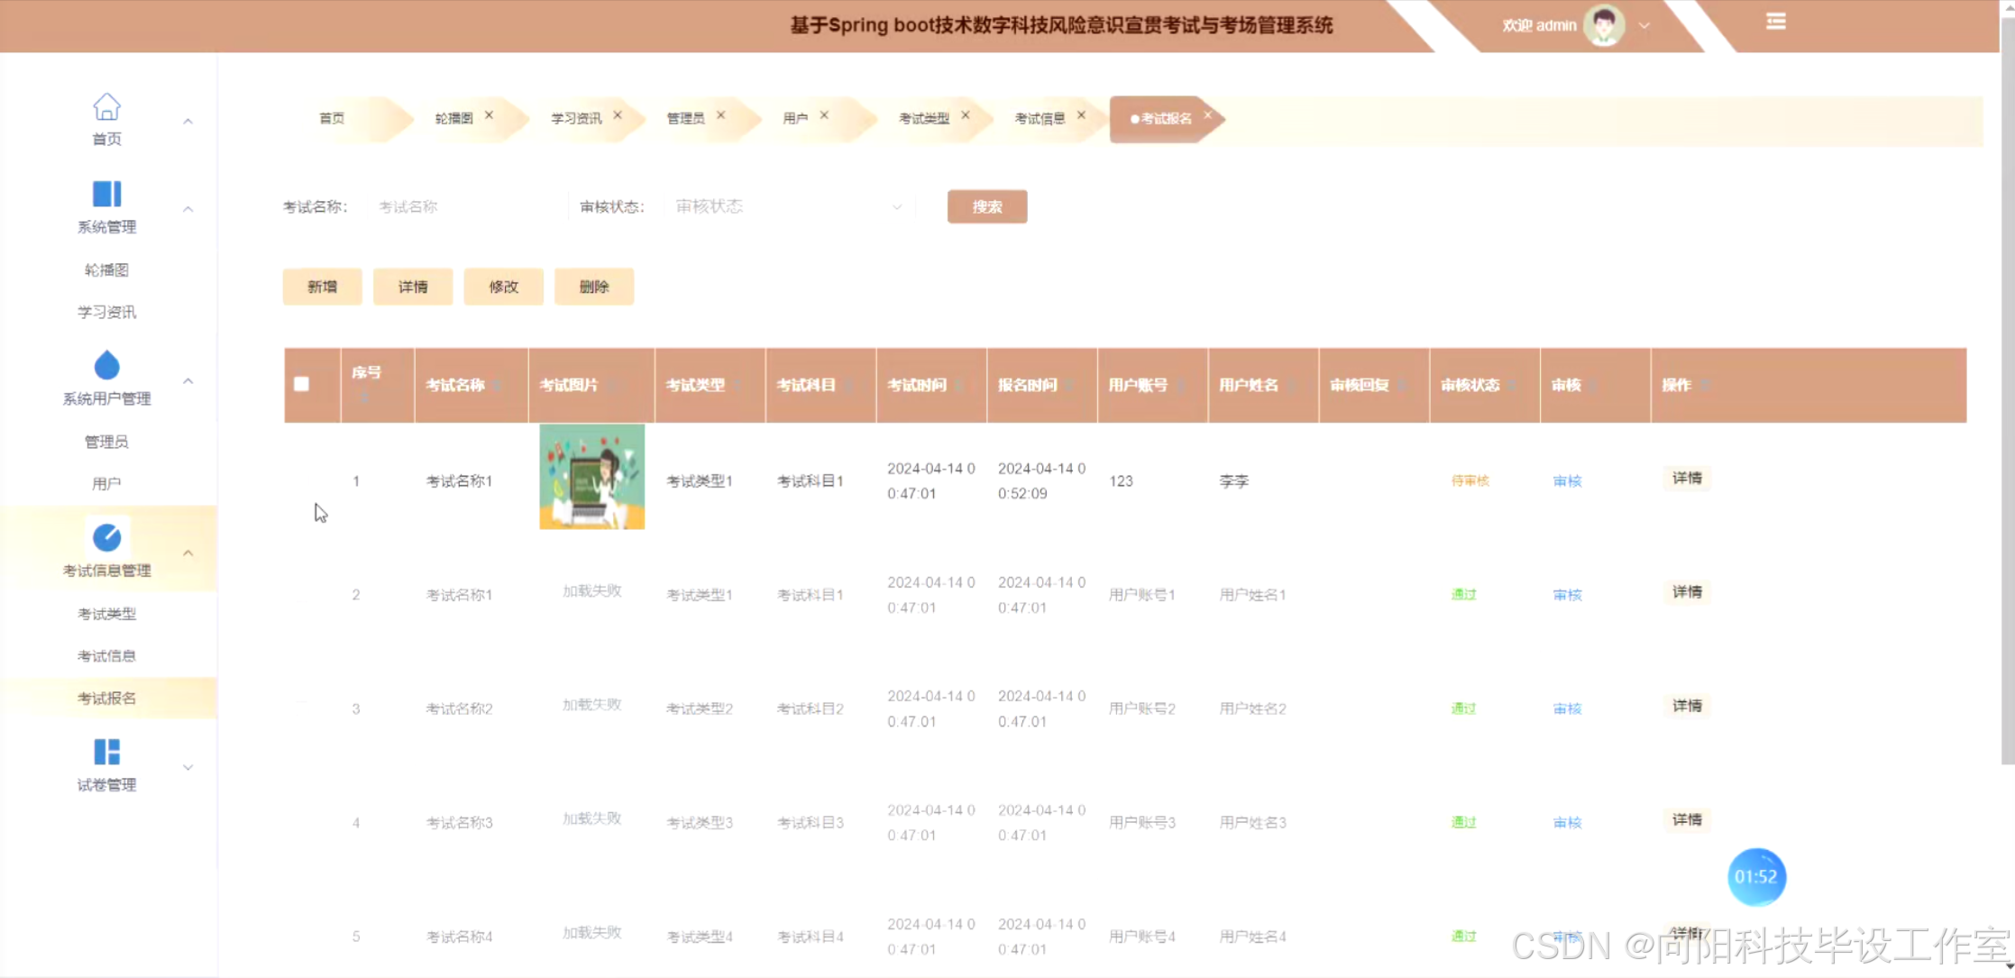
Task: Click the exam image thumbnail in row 1
Action: click(x=591, y=477)
